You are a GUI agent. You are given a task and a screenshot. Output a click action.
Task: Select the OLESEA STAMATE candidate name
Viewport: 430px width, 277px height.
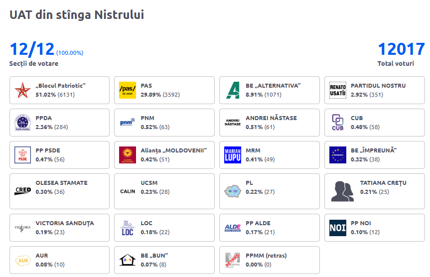pyautogui.click(x=61, y=183)
